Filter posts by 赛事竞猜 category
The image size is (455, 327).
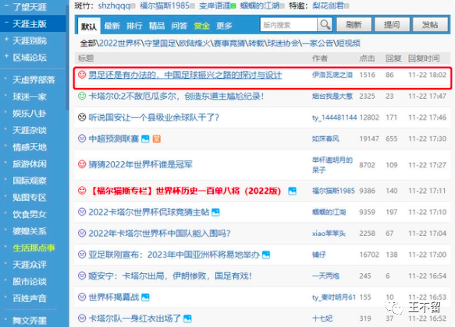point(229,43)
